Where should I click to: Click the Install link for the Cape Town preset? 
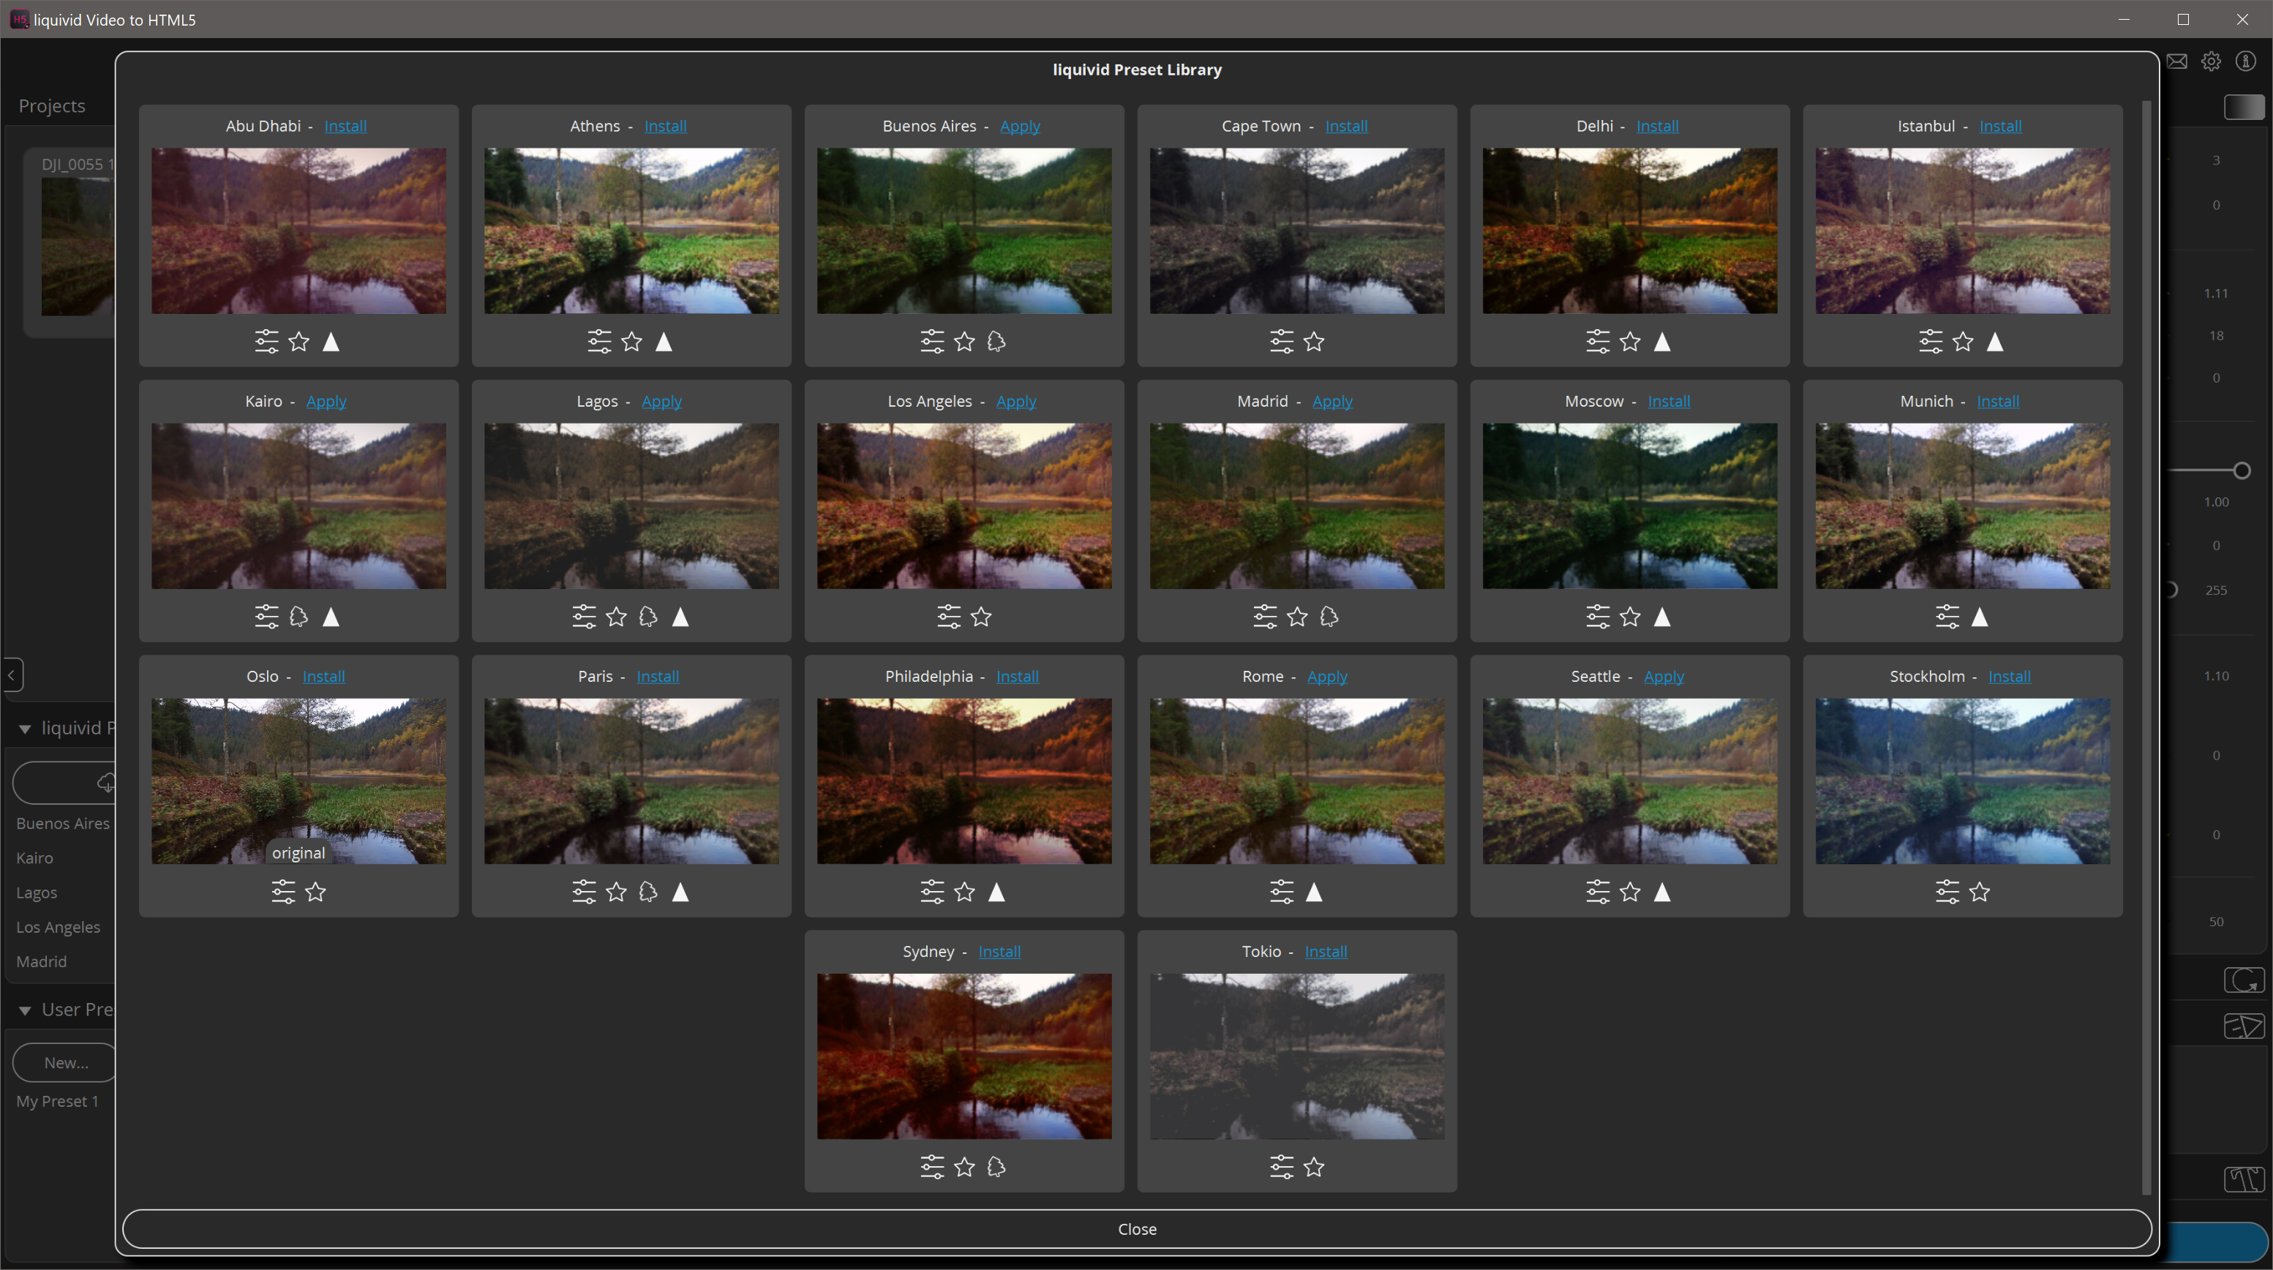[x=1345, y=127]
